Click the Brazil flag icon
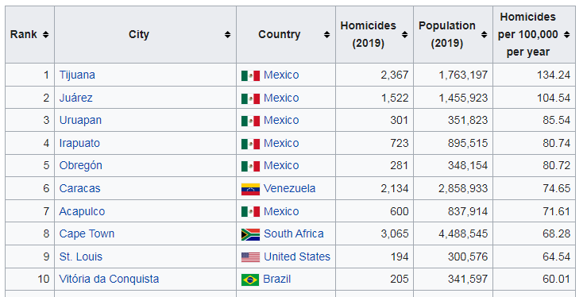 click(250, 280)
